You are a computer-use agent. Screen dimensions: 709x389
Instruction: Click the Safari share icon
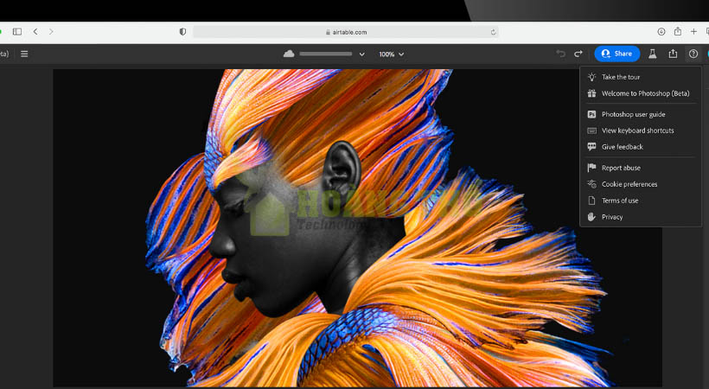677,32
